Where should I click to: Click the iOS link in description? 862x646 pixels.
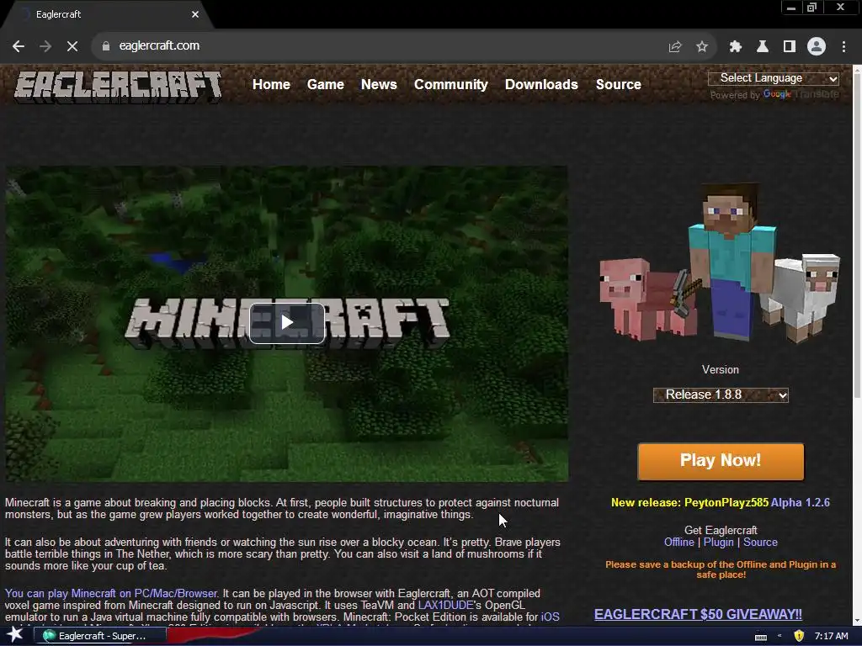(x=551, y=617)
